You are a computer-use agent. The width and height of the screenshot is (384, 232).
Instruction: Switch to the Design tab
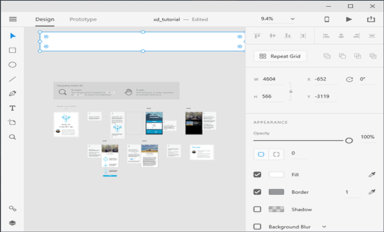pos(45,19)
